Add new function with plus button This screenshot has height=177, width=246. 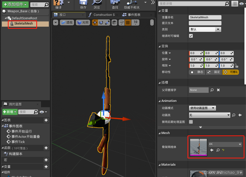(x=46, y=148)
